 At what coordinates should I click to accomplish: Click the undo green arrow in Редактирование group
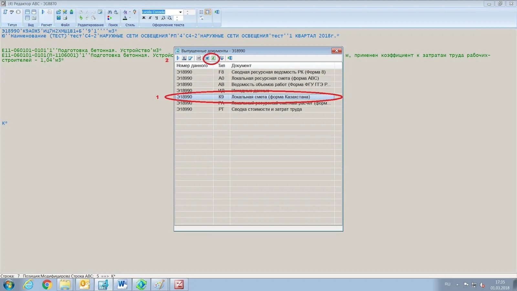[x=81, y=18]
